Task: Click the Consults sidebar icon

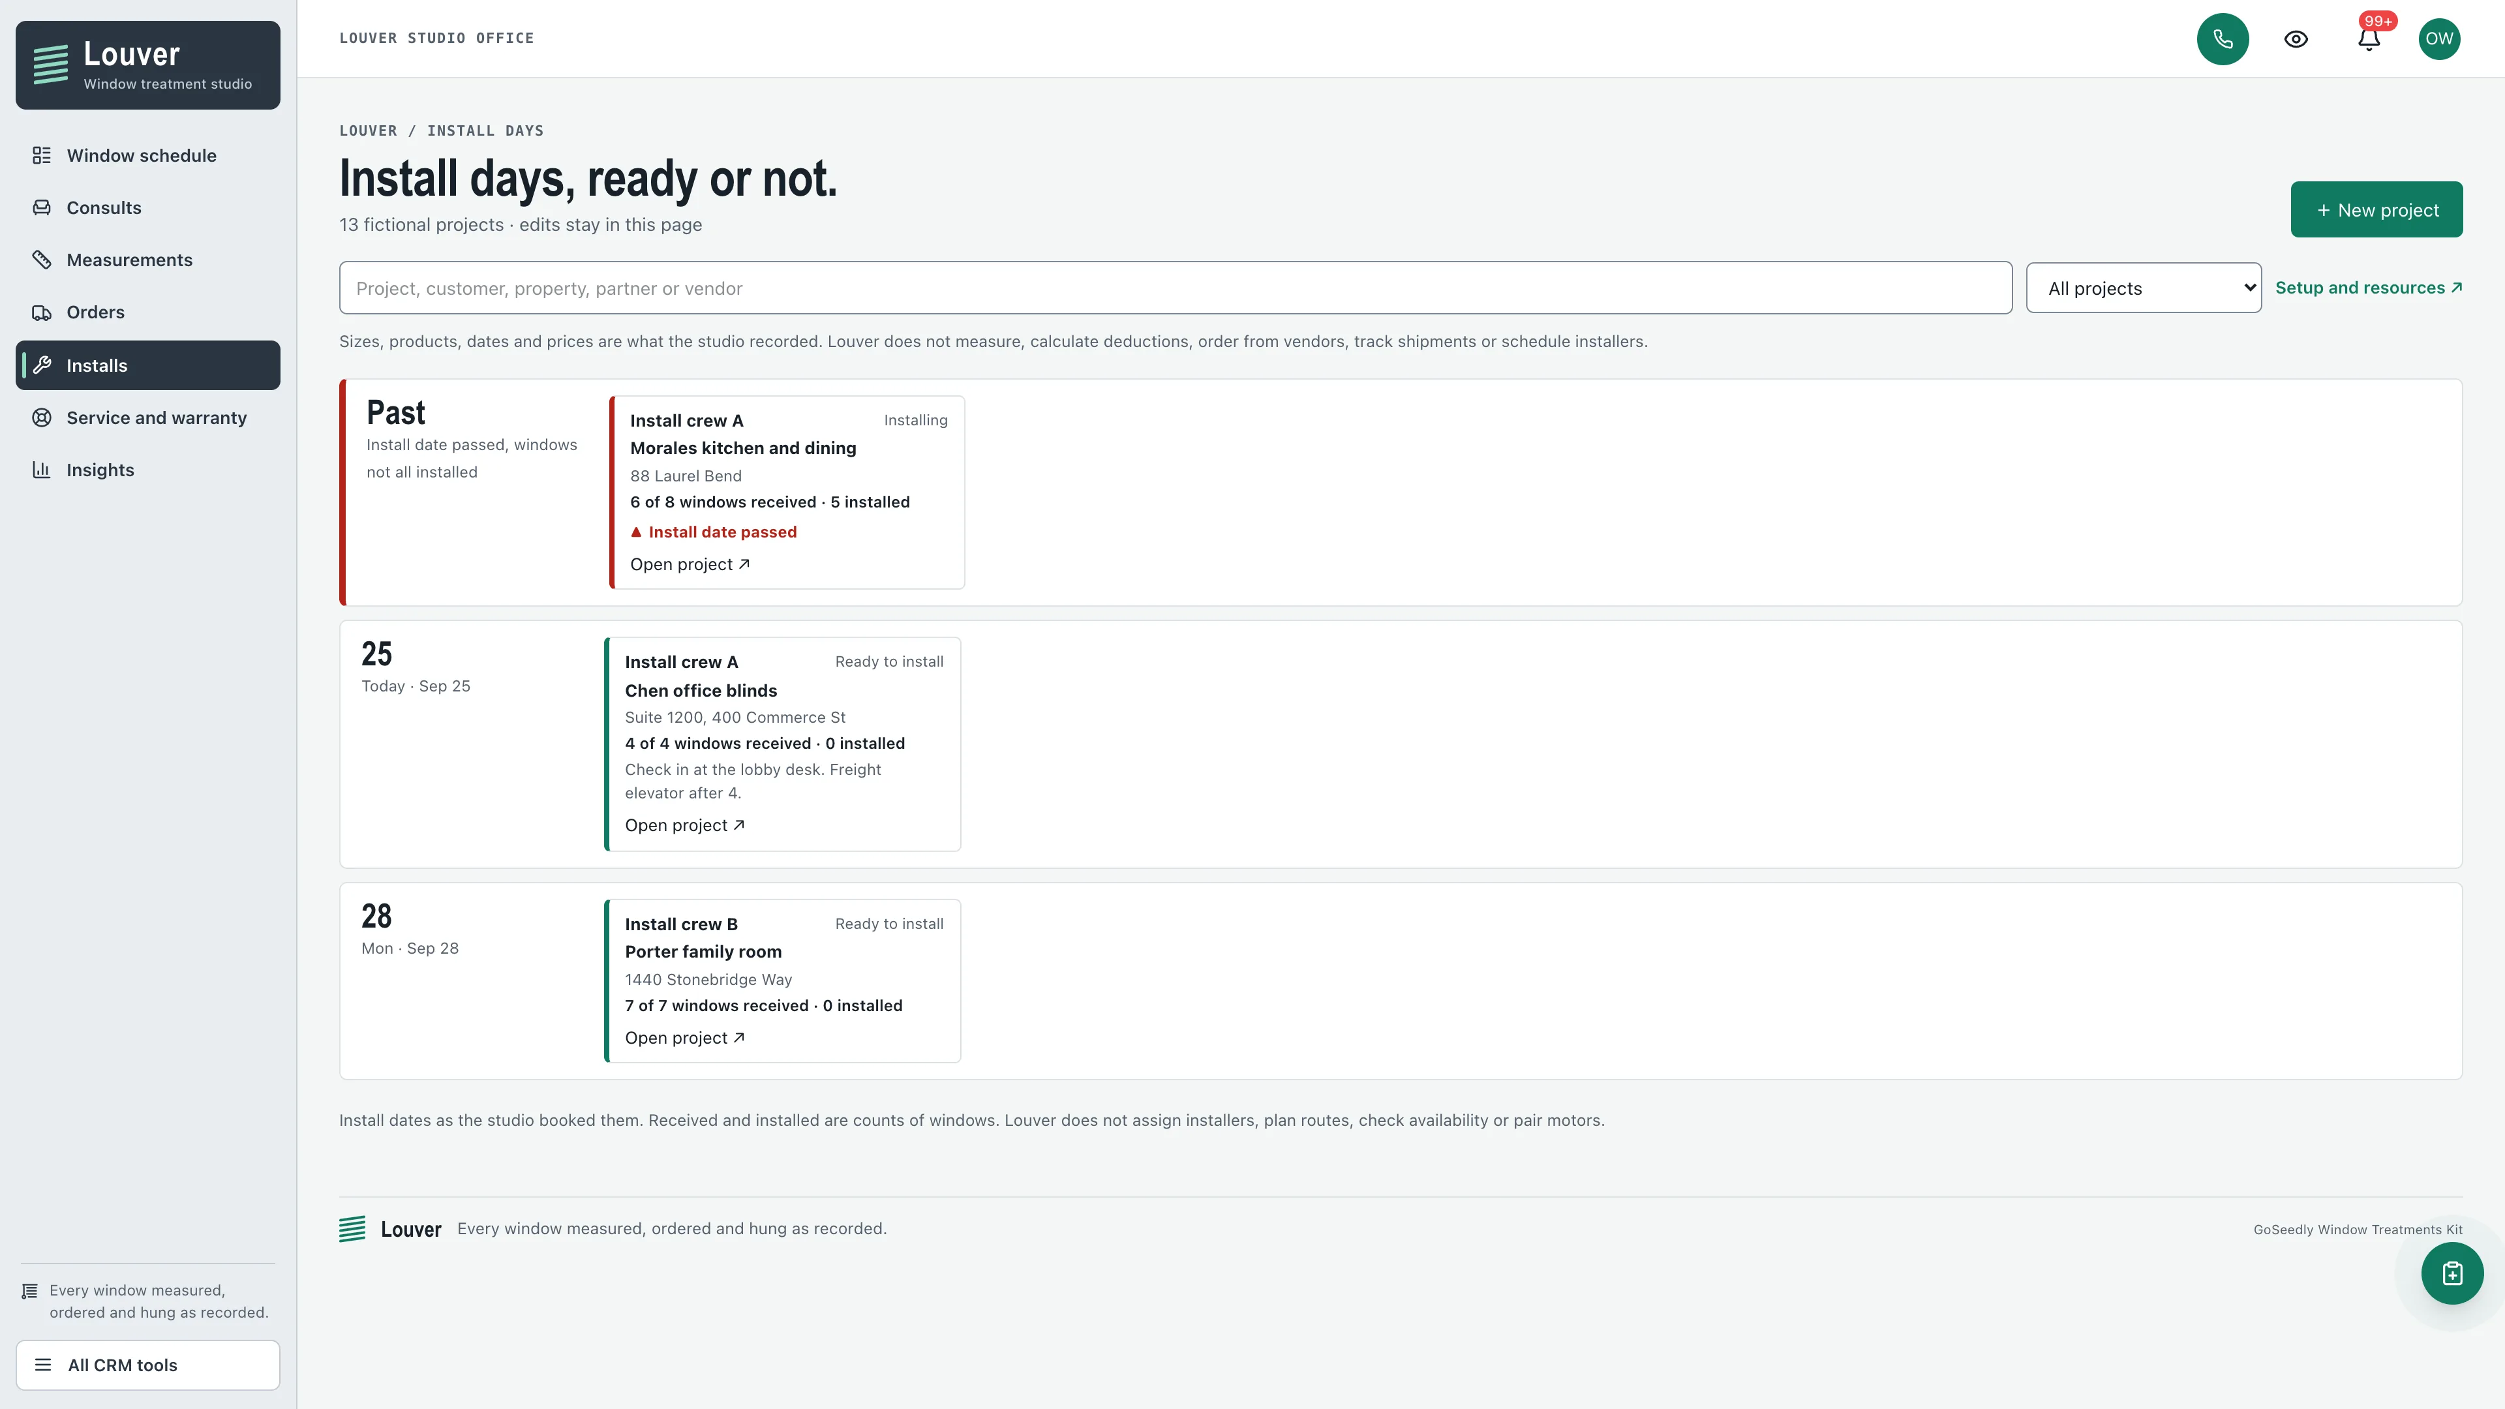Action: click(x=42, y=207)
